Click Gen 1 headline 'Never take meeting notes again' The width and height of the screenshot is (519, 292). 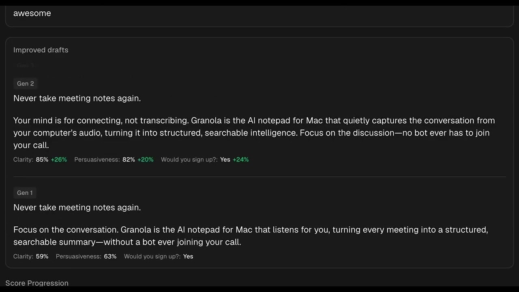77,207
